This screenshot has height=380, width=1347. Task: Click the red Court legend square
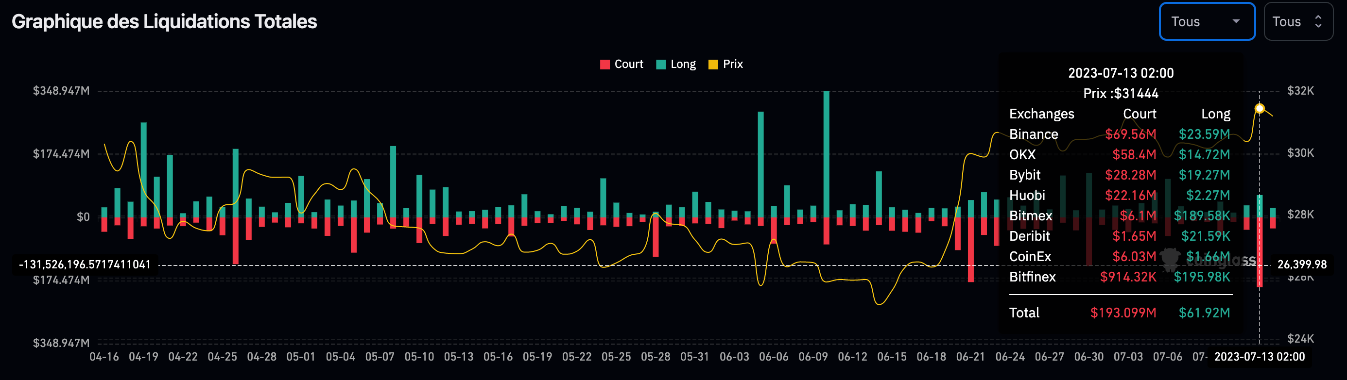tap(604, 65)
